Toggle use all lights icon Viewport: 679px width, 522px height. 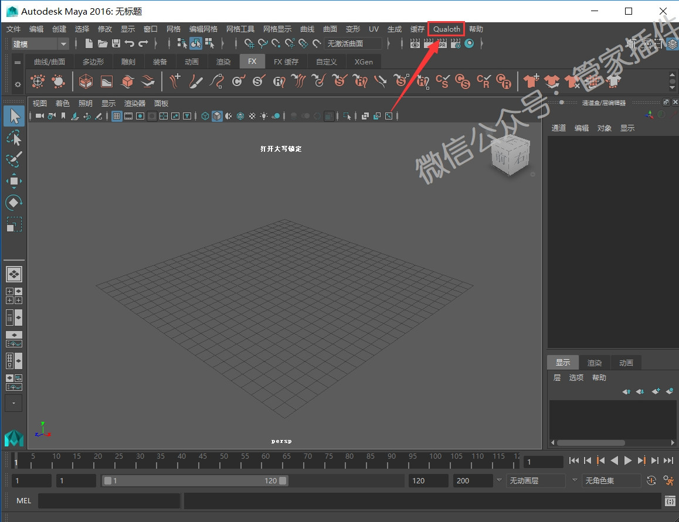264,116
